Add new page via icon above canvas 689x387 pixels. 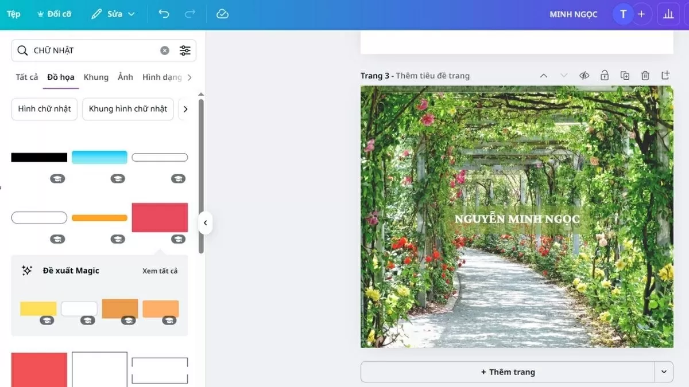pyautogui.click(x=665, y=76)
